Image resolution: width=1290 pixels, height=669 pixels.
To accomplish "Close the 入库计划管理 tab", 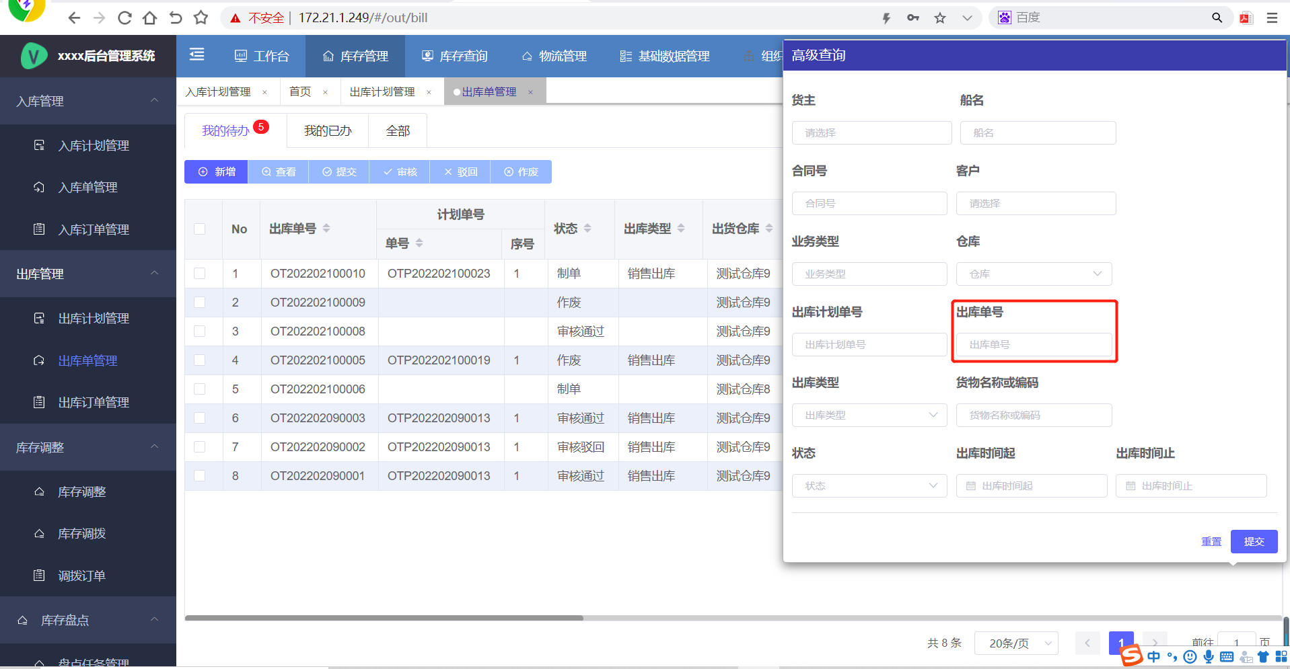I will [x=264, y=92].
